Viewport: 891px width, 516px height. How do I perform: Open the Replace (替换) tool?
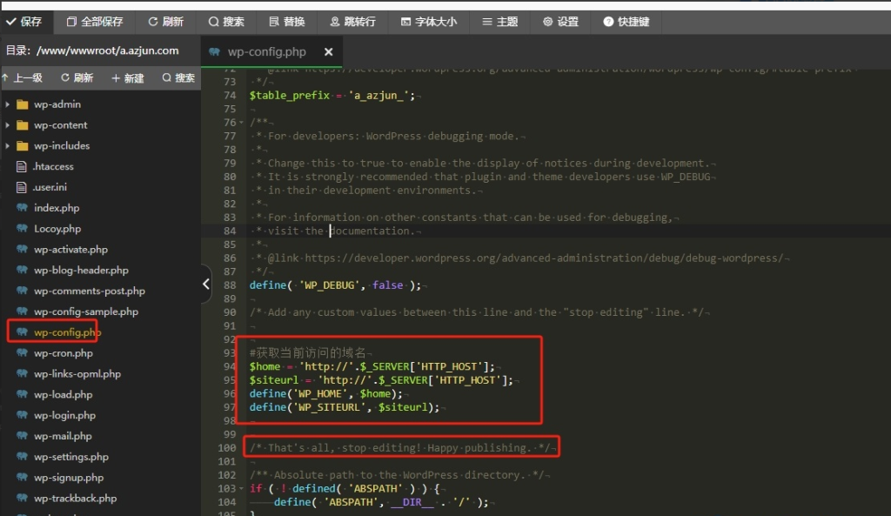[287, 22]
